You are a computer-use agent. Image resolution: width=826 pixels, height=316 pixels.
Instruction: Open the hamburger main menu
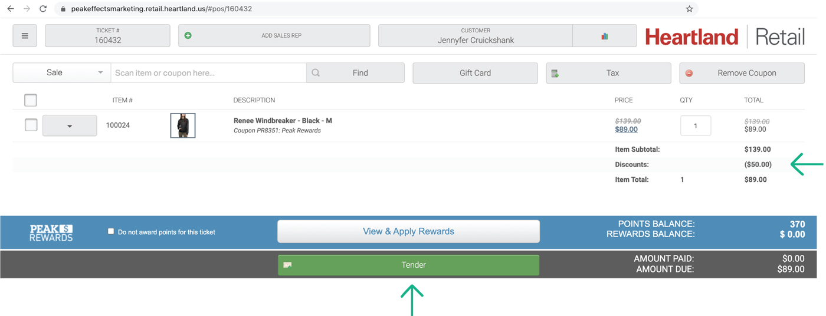[x=25, y=36]
